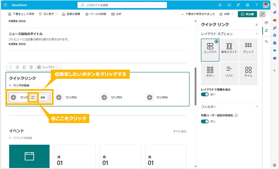Click the リンクの追加 link
This screenshot has width=279, height=169.
pos(19,85)
